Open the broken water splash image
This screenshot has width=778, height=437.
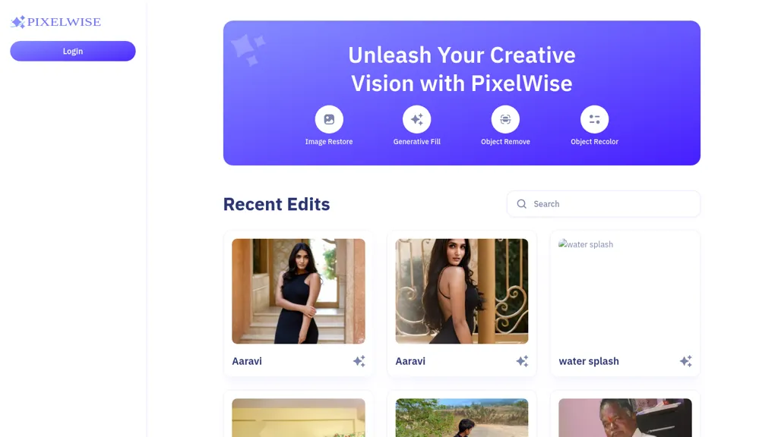[x=625, y=291]
